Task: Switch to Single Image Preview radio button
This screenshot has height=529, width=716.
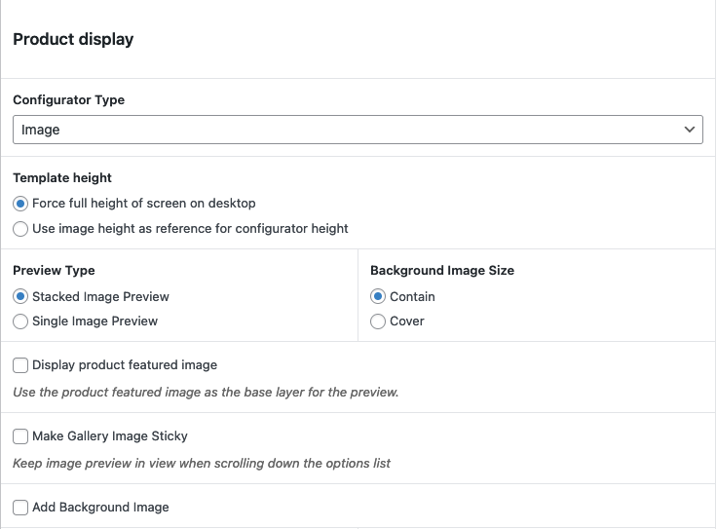Action: click(20, 321)
